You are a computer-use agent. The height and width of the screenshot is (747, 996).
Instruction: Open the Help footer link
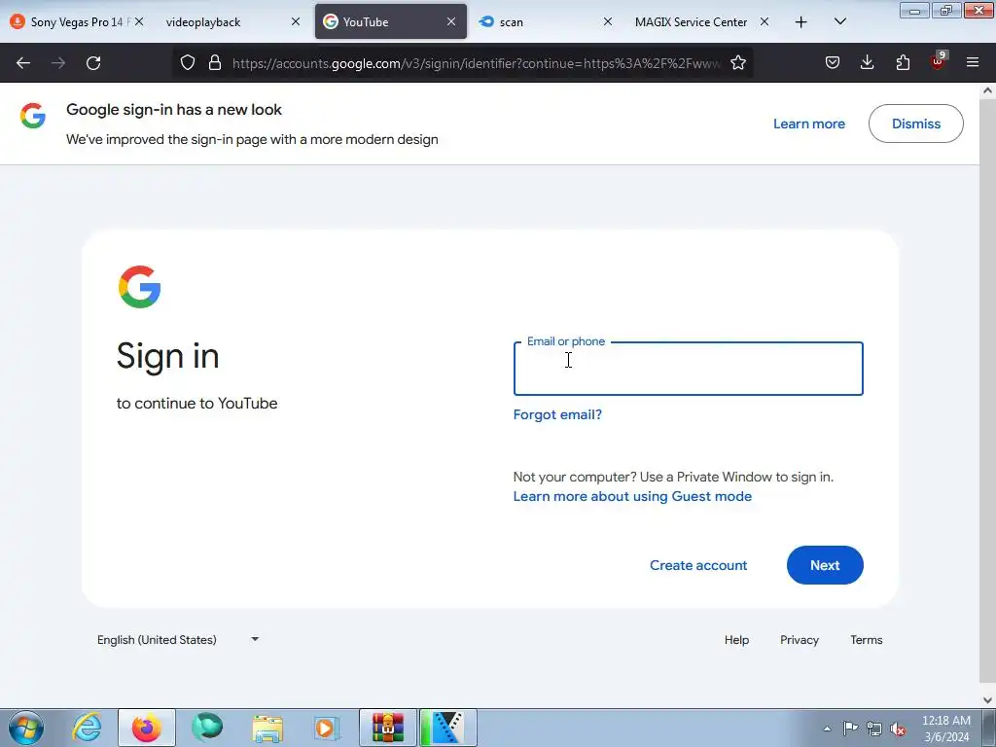[x=736, y=640]
